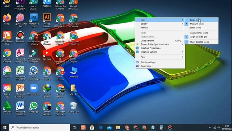Open Task View on the taskbar
232x131 pixels.
pos(74,127)
